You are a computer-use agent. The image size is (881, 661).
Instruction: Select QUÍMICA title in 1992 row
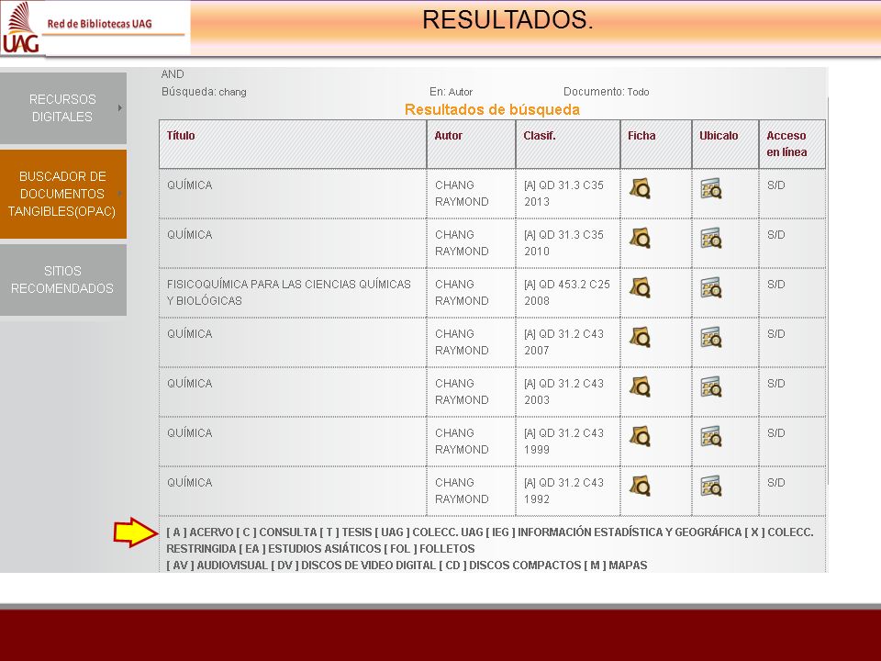[x=190, y=482]
